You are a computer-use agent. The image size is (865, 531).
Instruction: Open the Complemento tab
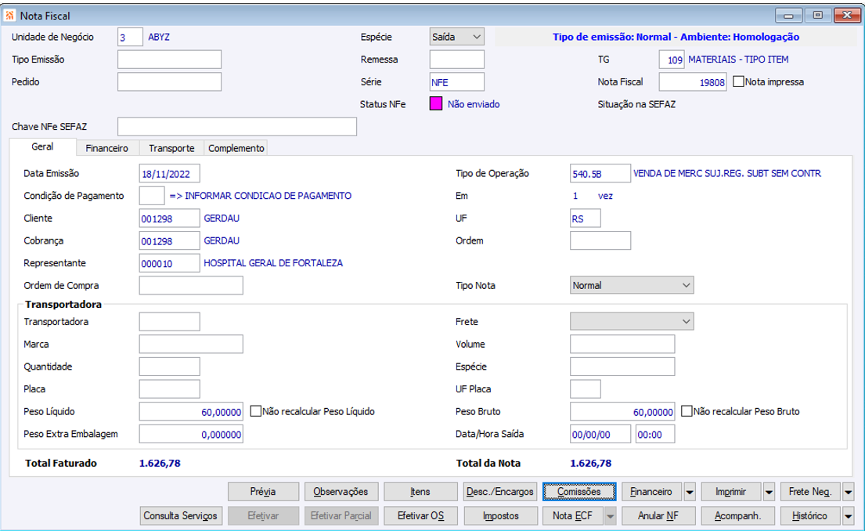(236, 148)
